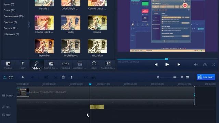The image size is (219, 123).
Task: Click the 00:00:02:00 mark on timeline ruler
Action: tap(49, 84)
